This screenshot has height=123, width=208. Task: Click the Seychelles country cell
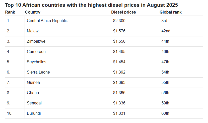click(37, 62)
